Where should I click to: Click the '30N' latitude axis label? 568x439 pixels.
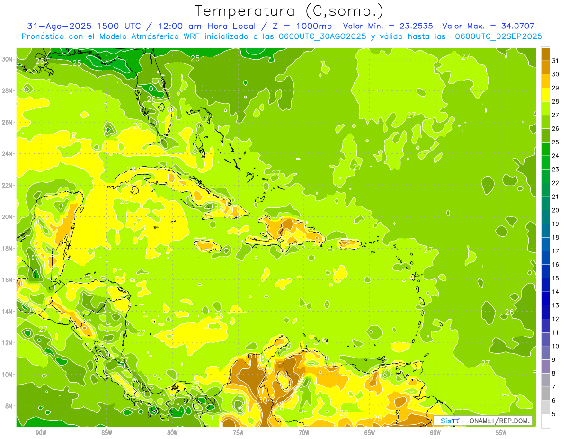[x=8, y=59]
